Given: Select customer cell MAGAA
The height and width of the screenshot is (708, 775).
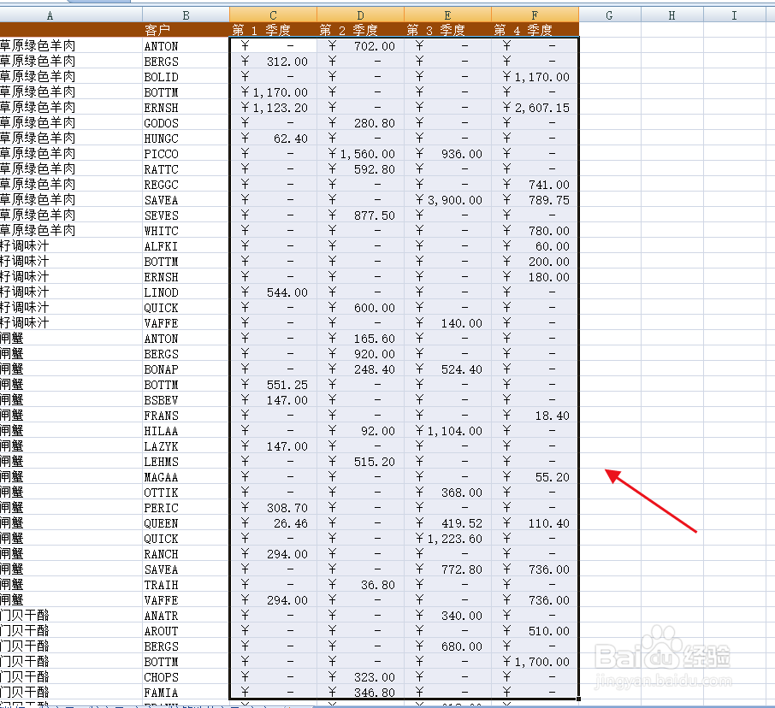Looking at the screenshot, I should pos(186,477).
